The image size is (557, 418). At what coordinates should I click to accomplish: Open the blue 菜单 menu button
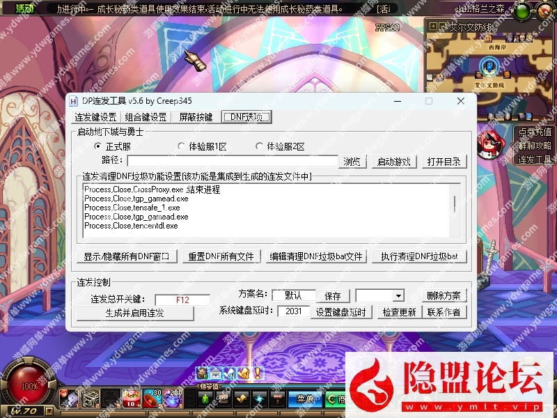coord(305,399)
